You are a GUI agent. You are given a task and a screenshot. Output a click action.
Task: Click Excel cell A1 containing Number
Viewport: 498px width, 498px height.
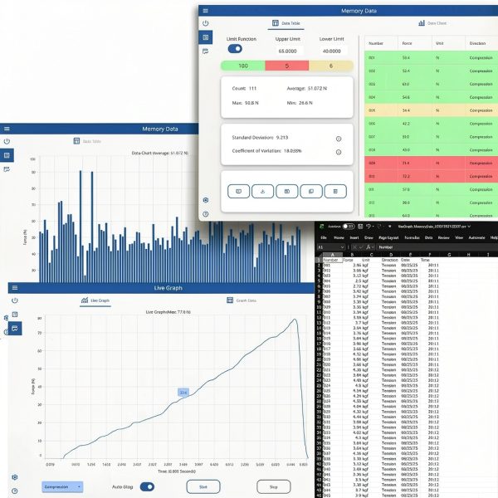(x=333, y=260)
